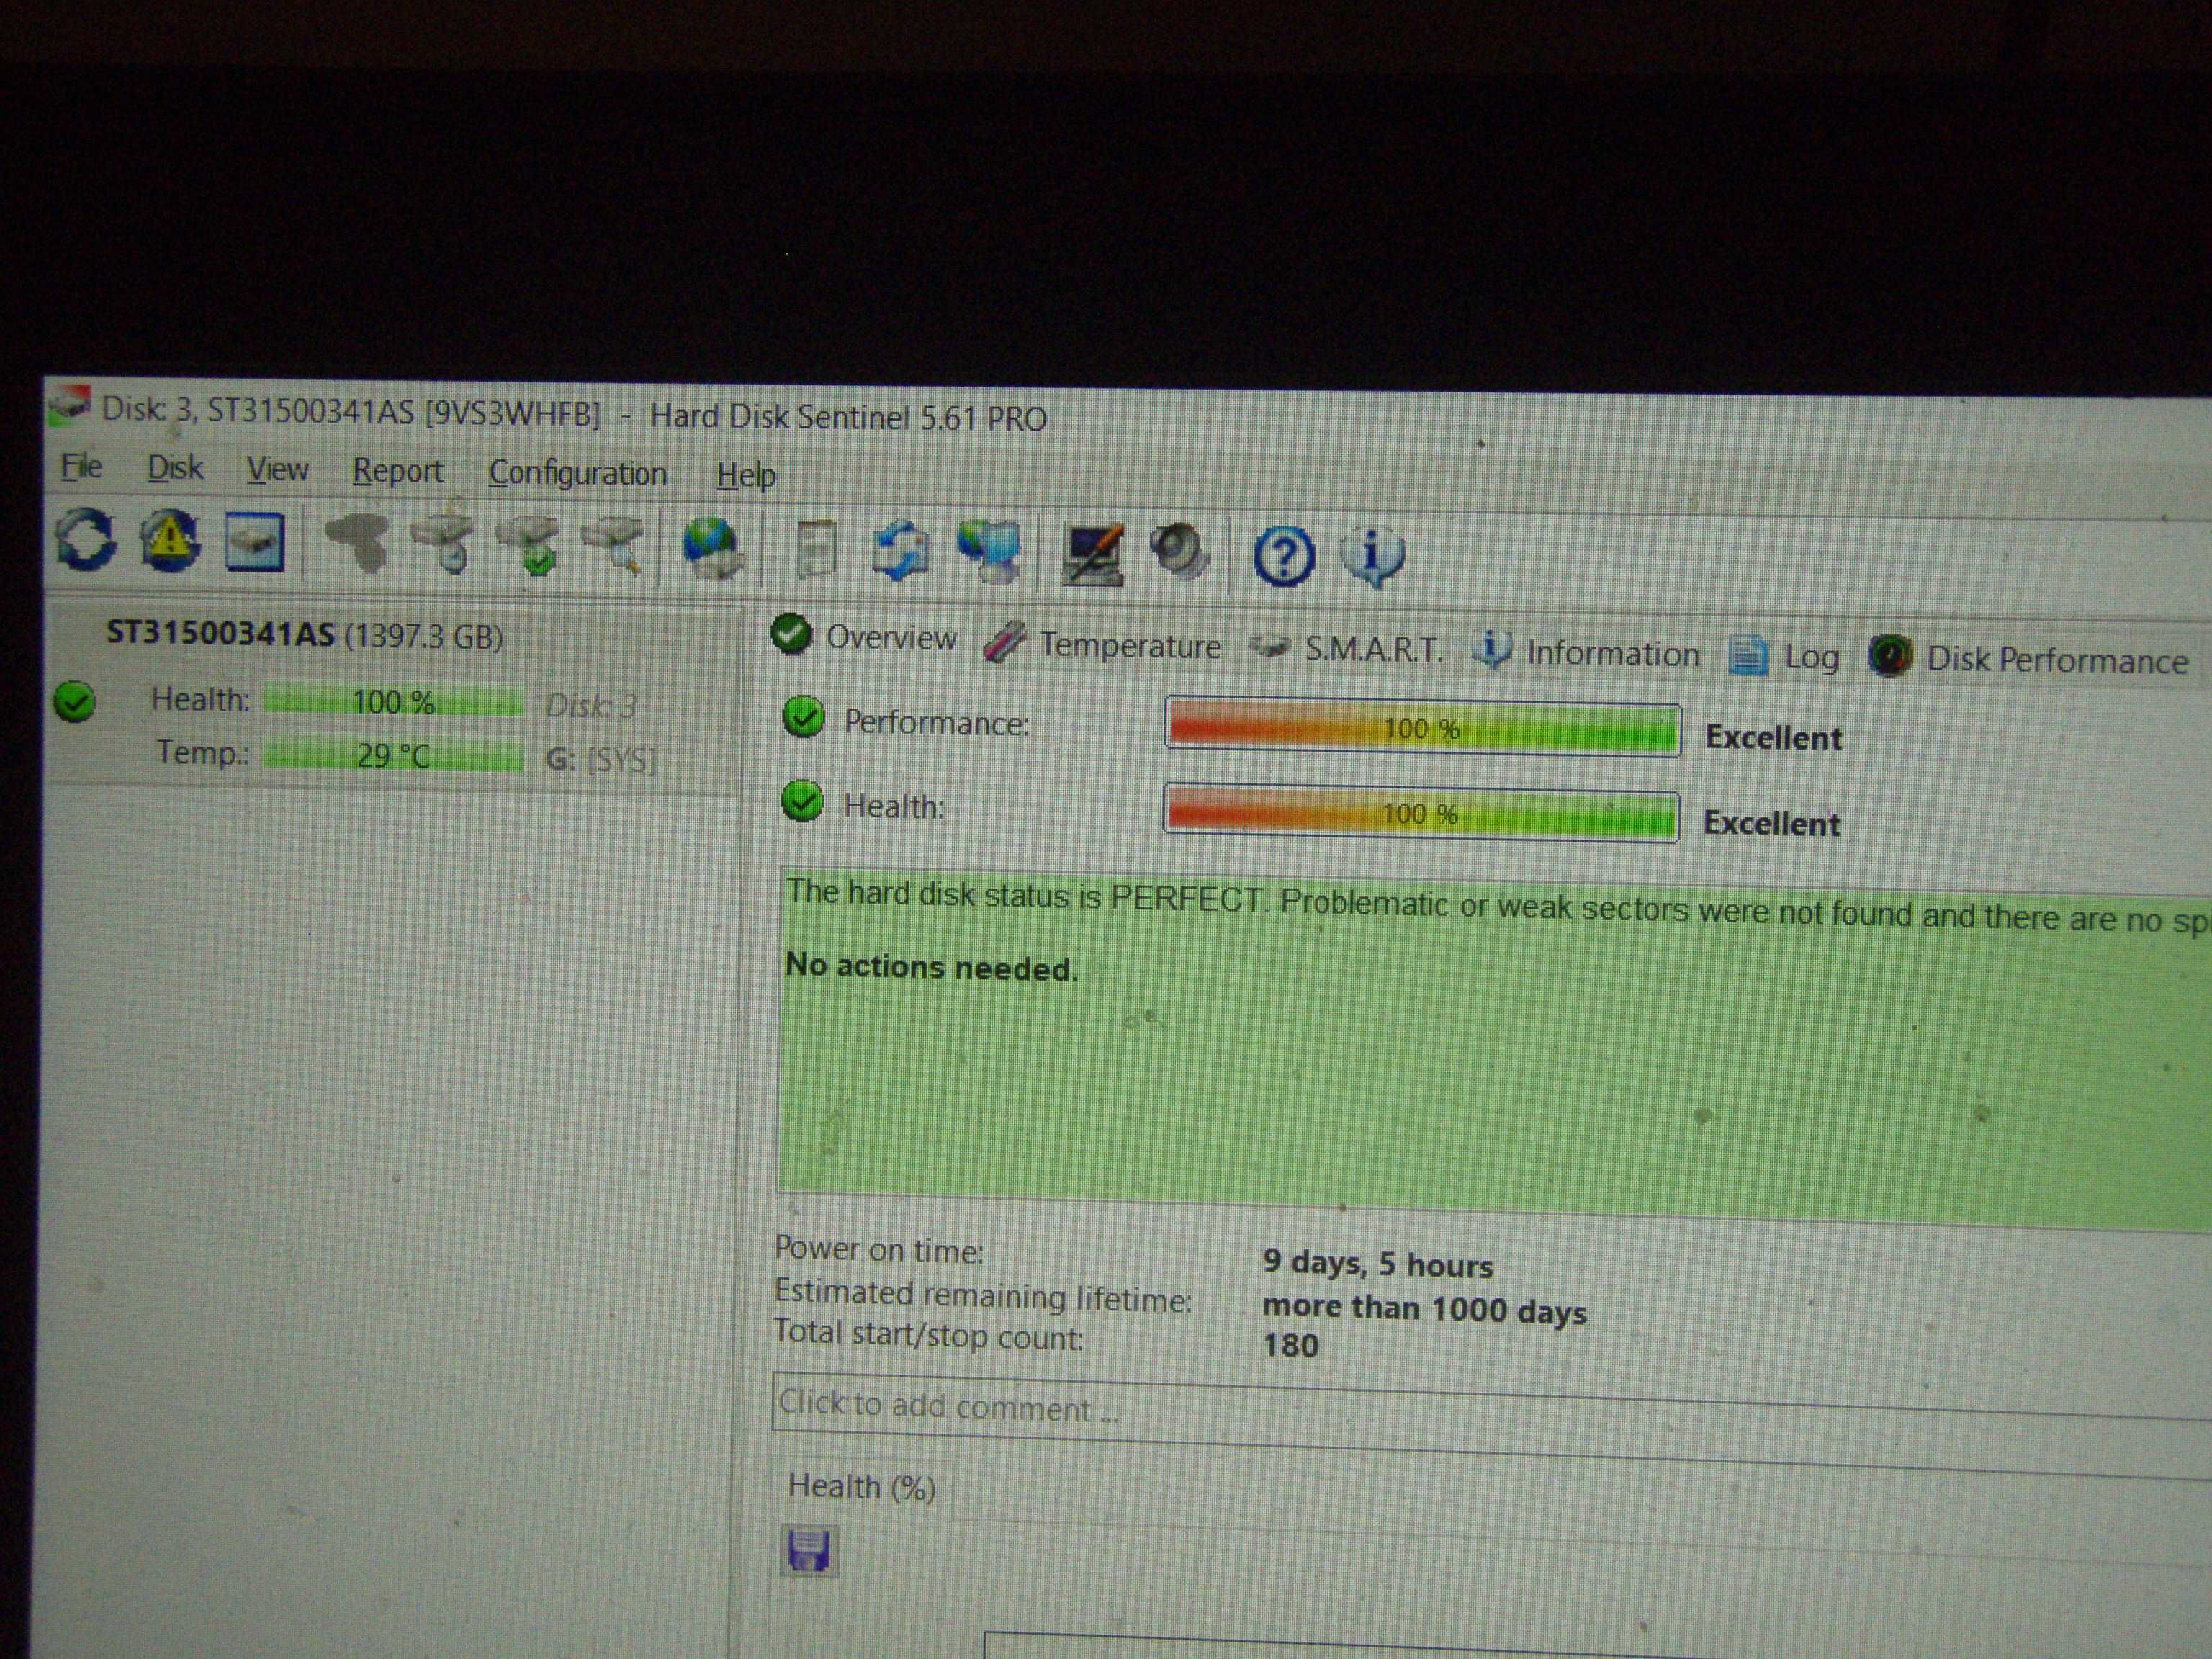The image size is (2212, 1659).
Task: Open the Help menu
Action: point(746,475)
